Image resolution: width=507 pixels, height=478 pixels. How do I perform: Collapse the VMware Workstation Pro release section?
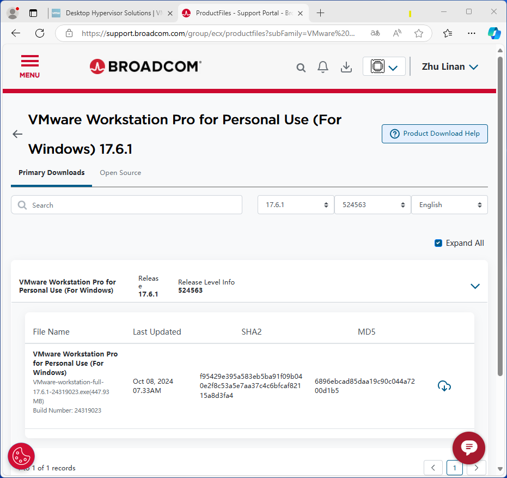475,286
